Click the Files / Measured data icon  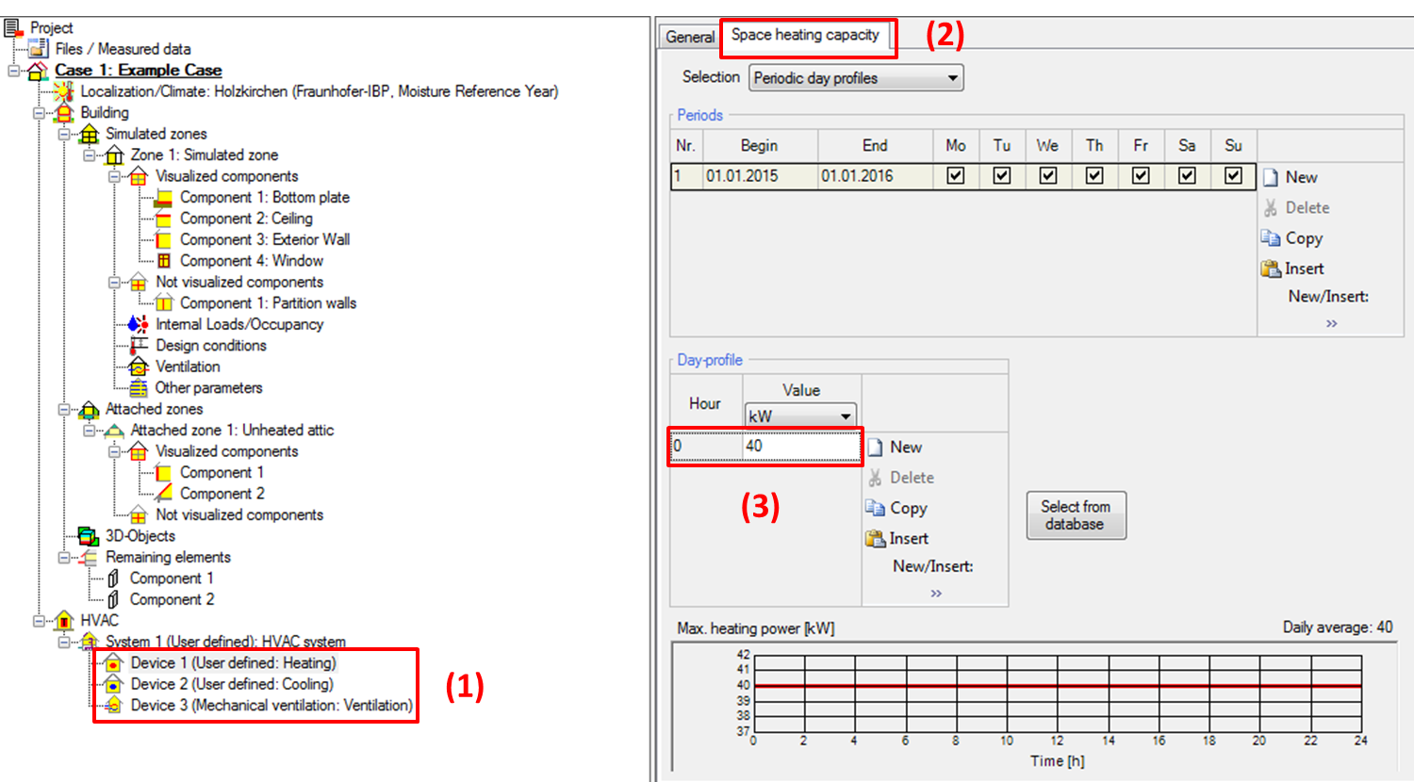coord(39,48)
